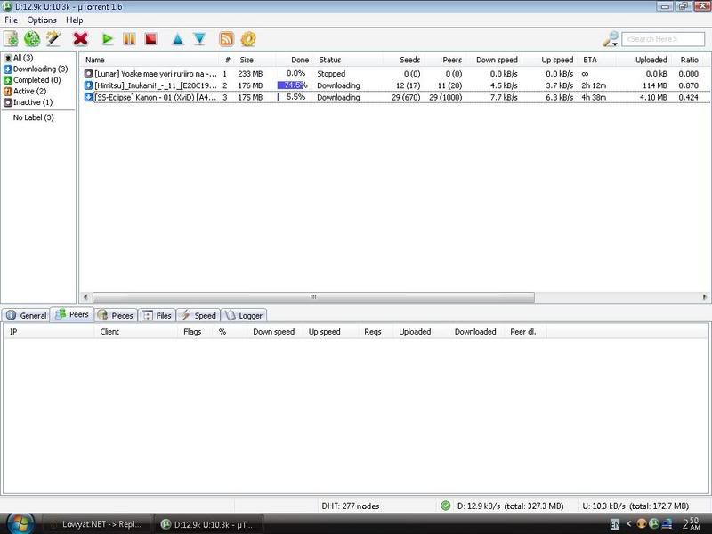The height and width of the screenshot is (534, 712).
Task: Switch to the General tab
Action: 27,315
